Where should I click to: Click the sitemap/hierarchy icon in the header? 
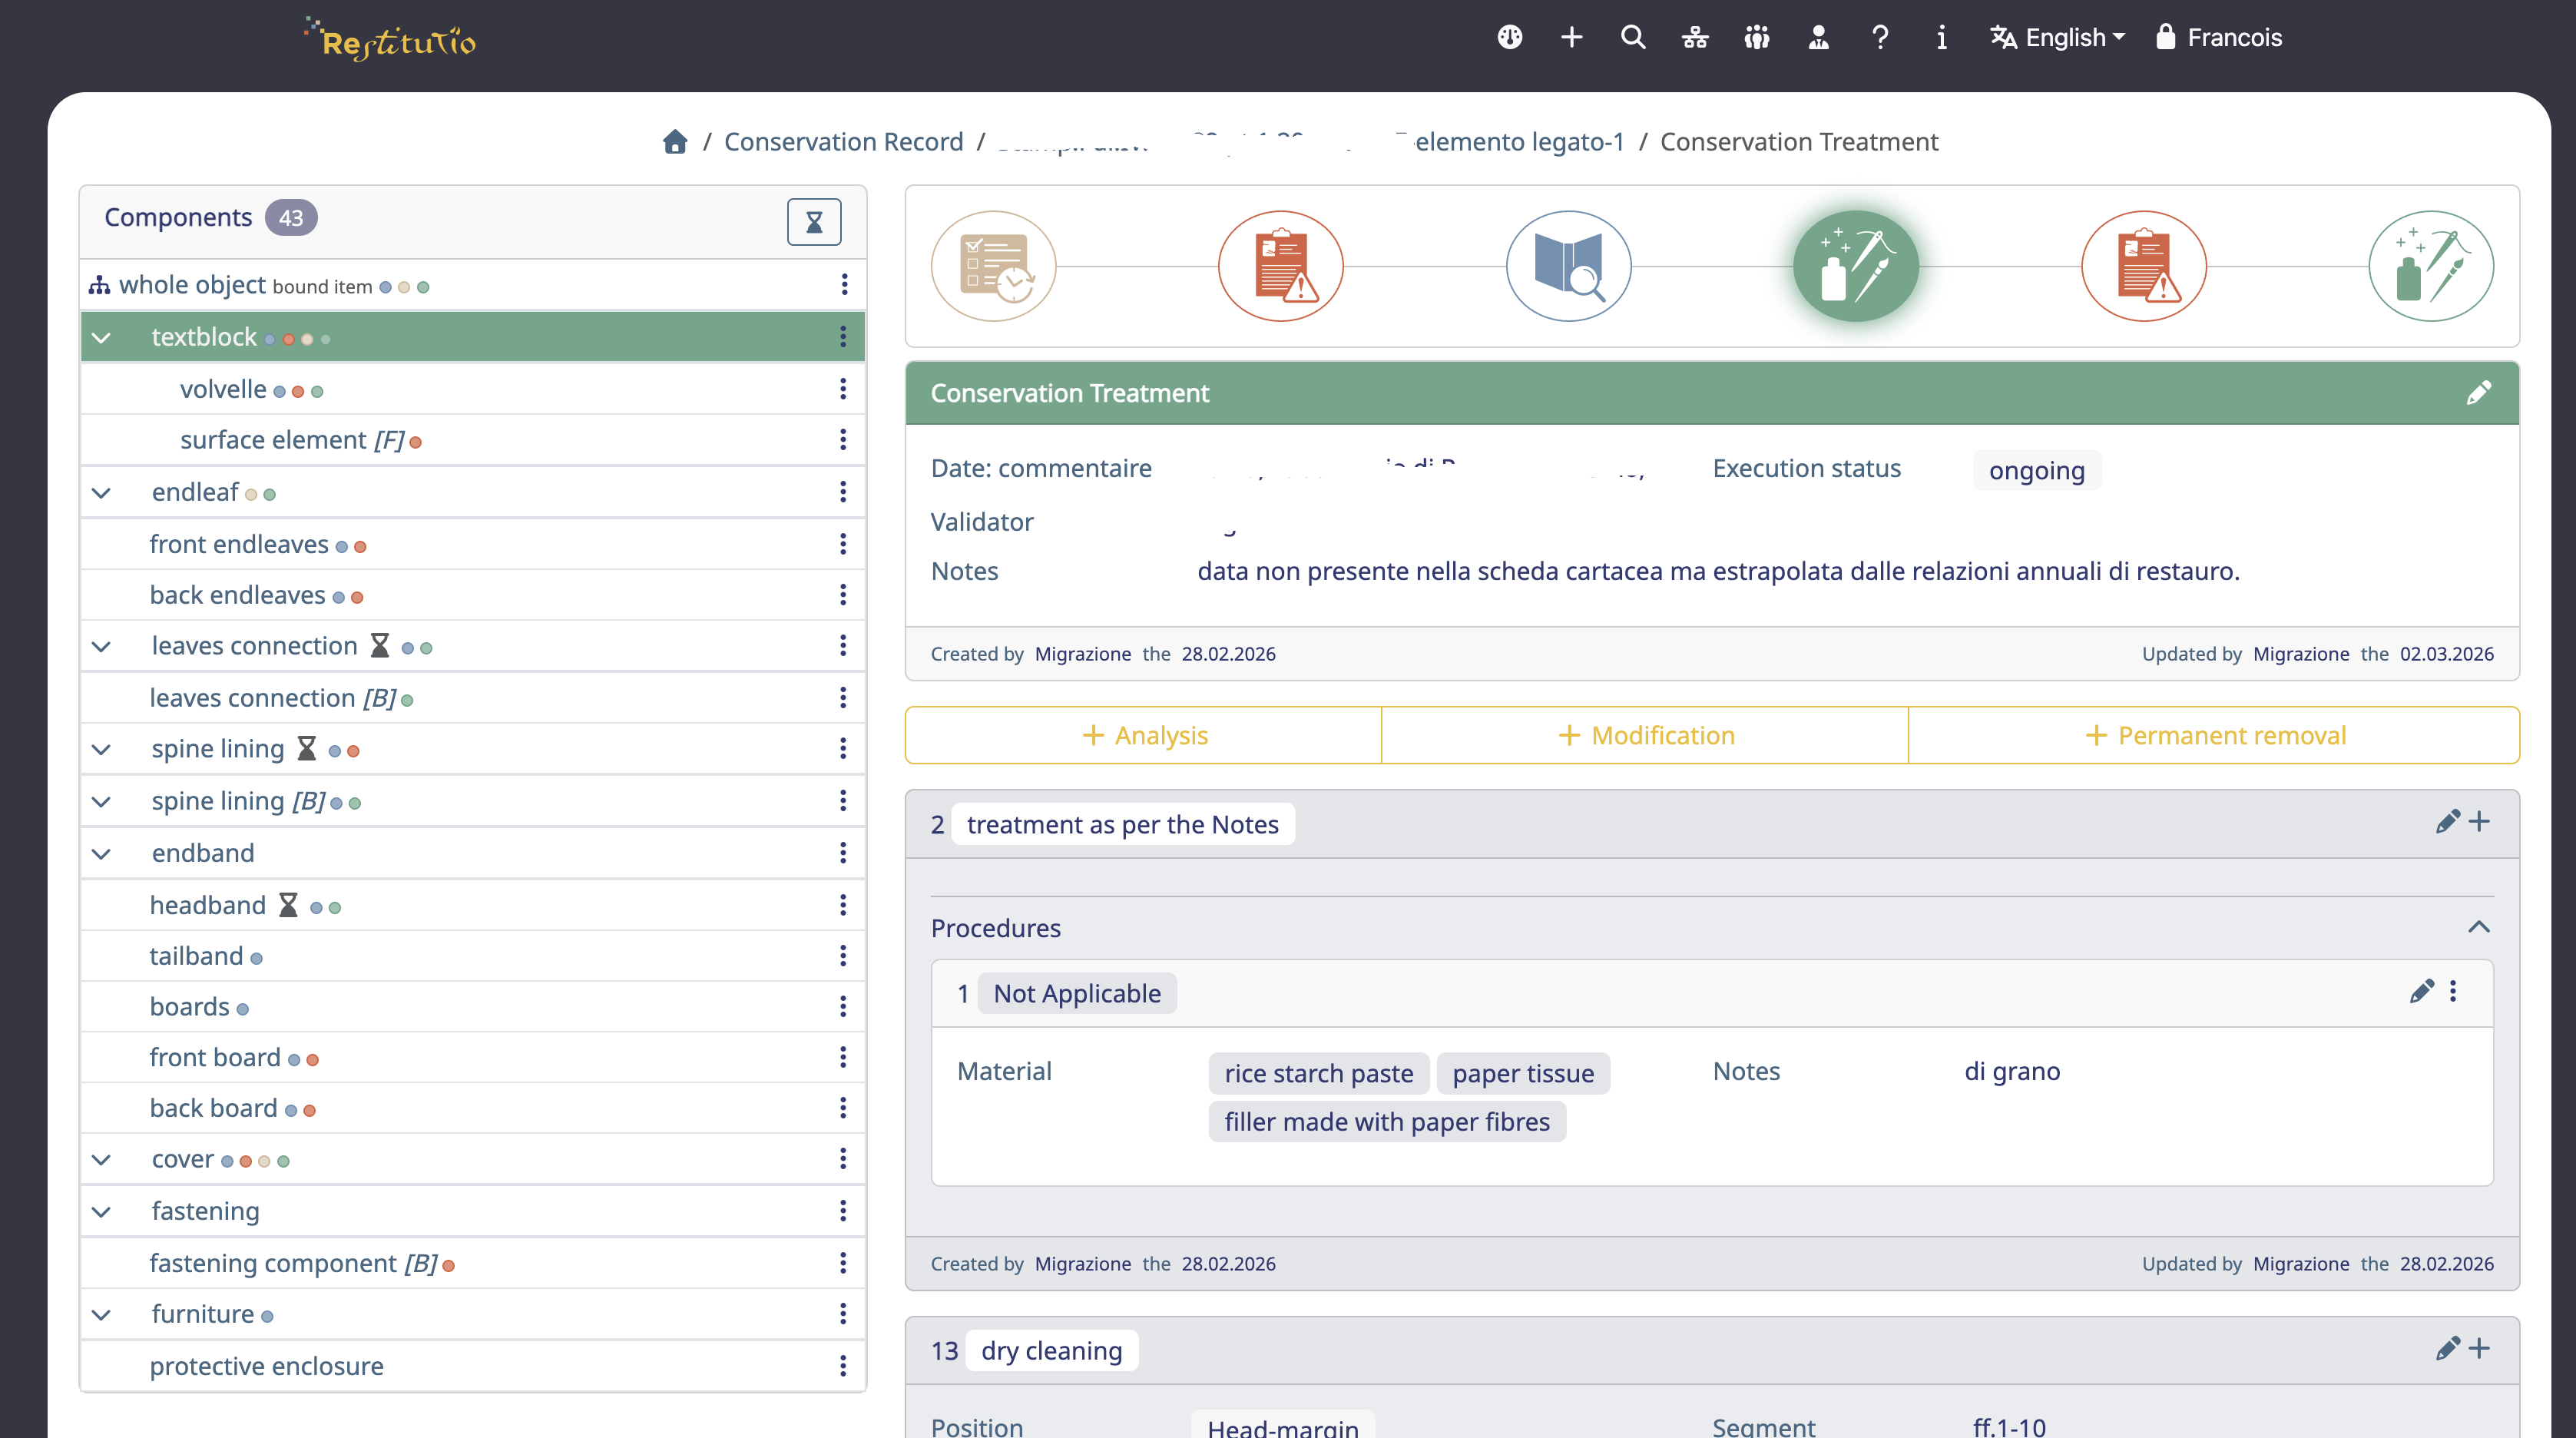(1695, 37)
